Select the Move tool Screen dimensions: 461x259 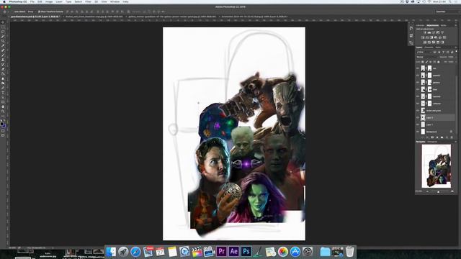click(3, 22)
